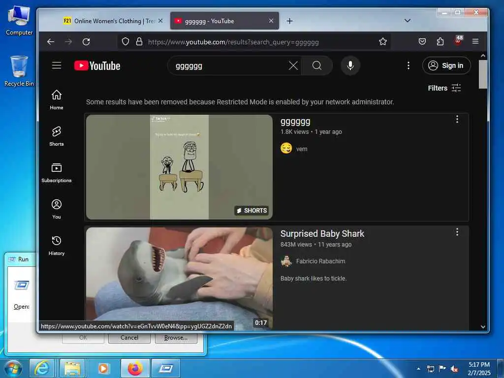The image size is (504, 378).
Task: Click the gggggg video title
Action: pos(295,122)
